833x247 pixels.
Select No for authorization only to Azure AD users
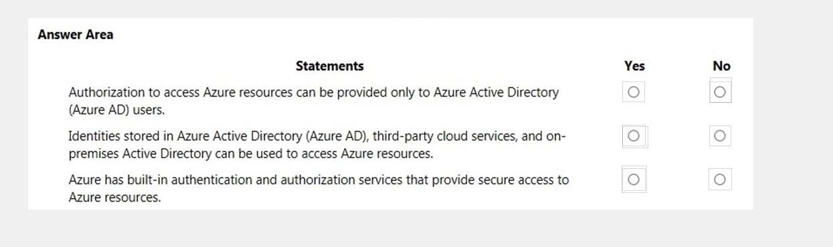720,92
